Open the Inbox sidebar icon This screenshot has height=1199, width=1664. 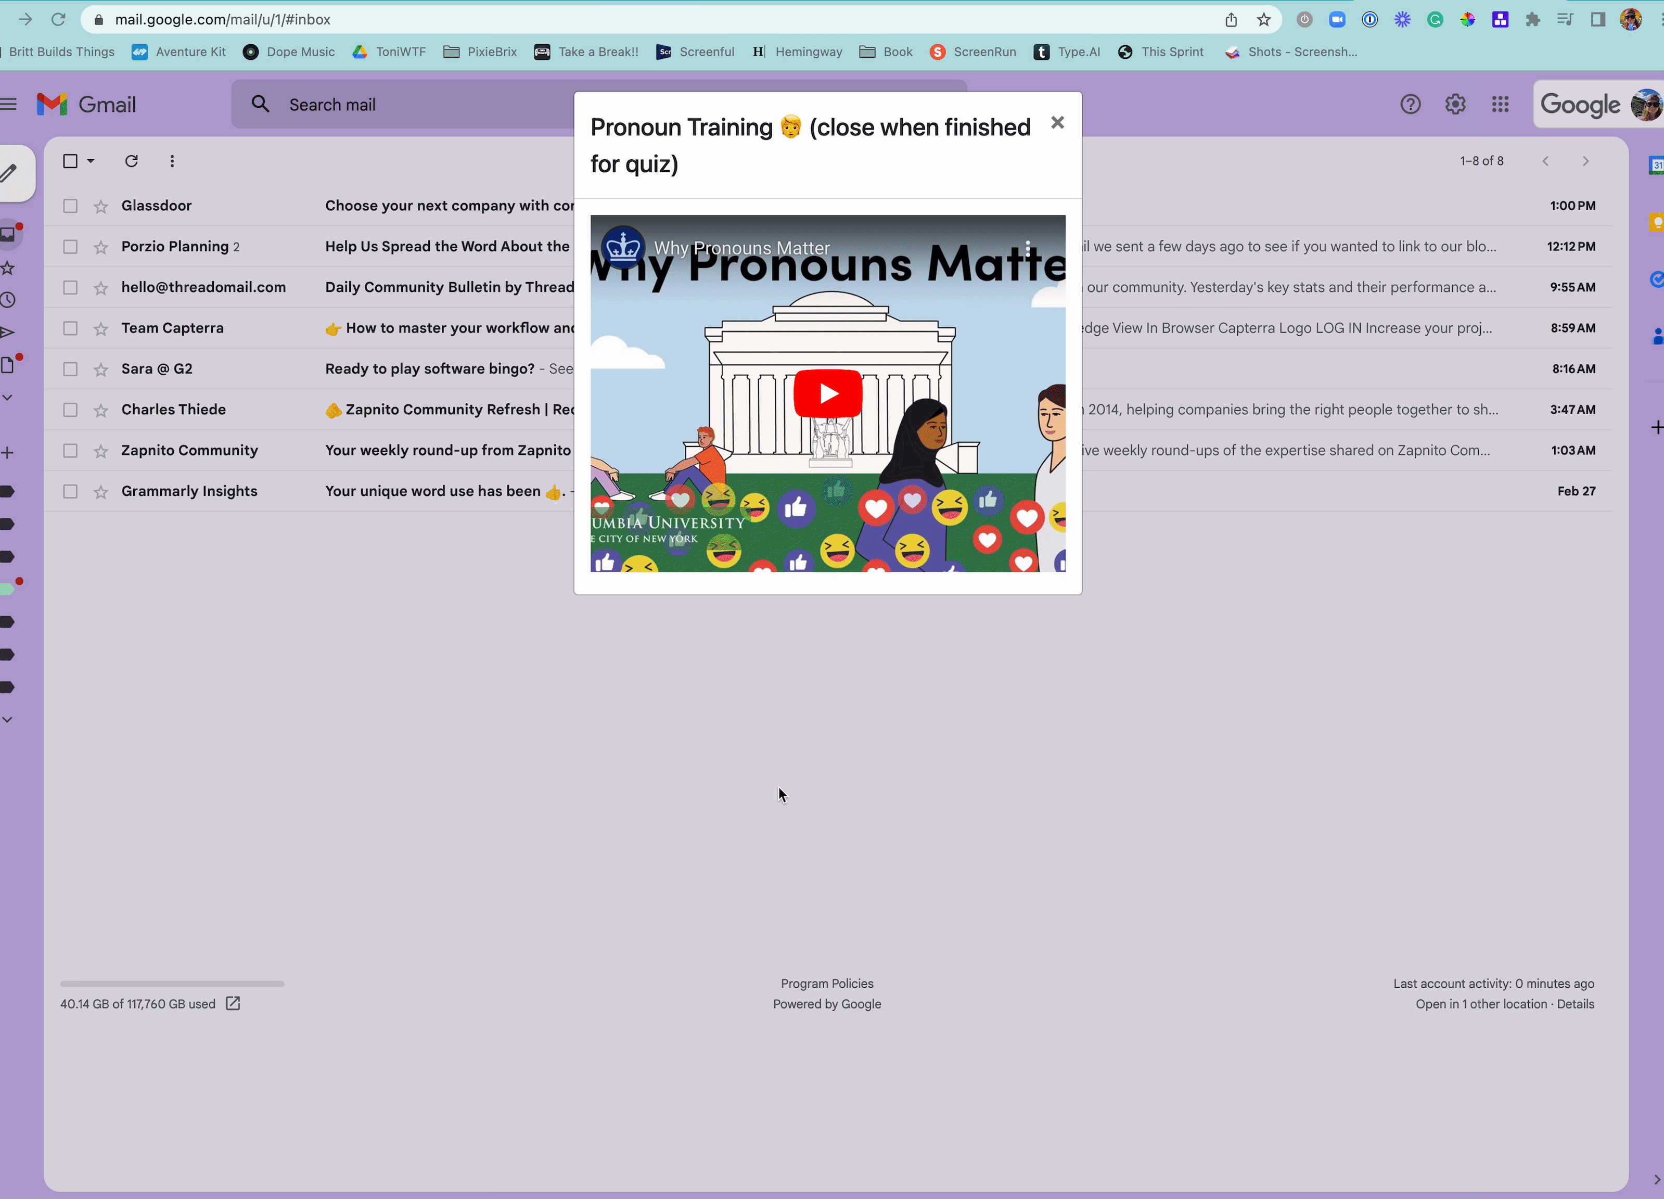tap(8, 235)
